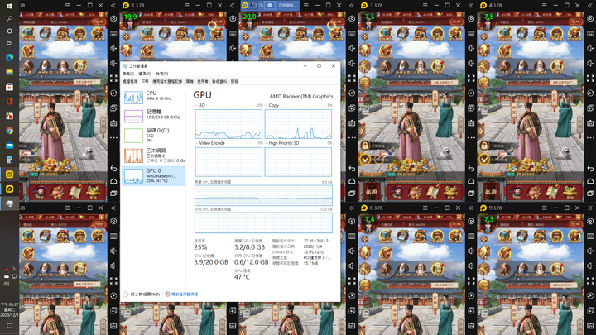Open the High Priority 3D engine dropdown

(282, 143)
